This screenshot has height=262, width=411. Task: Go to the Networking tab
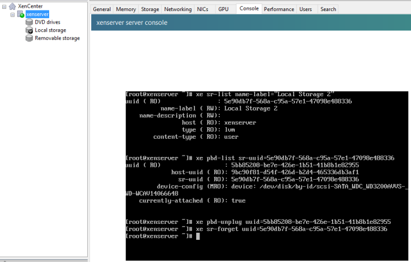(178, 9)
